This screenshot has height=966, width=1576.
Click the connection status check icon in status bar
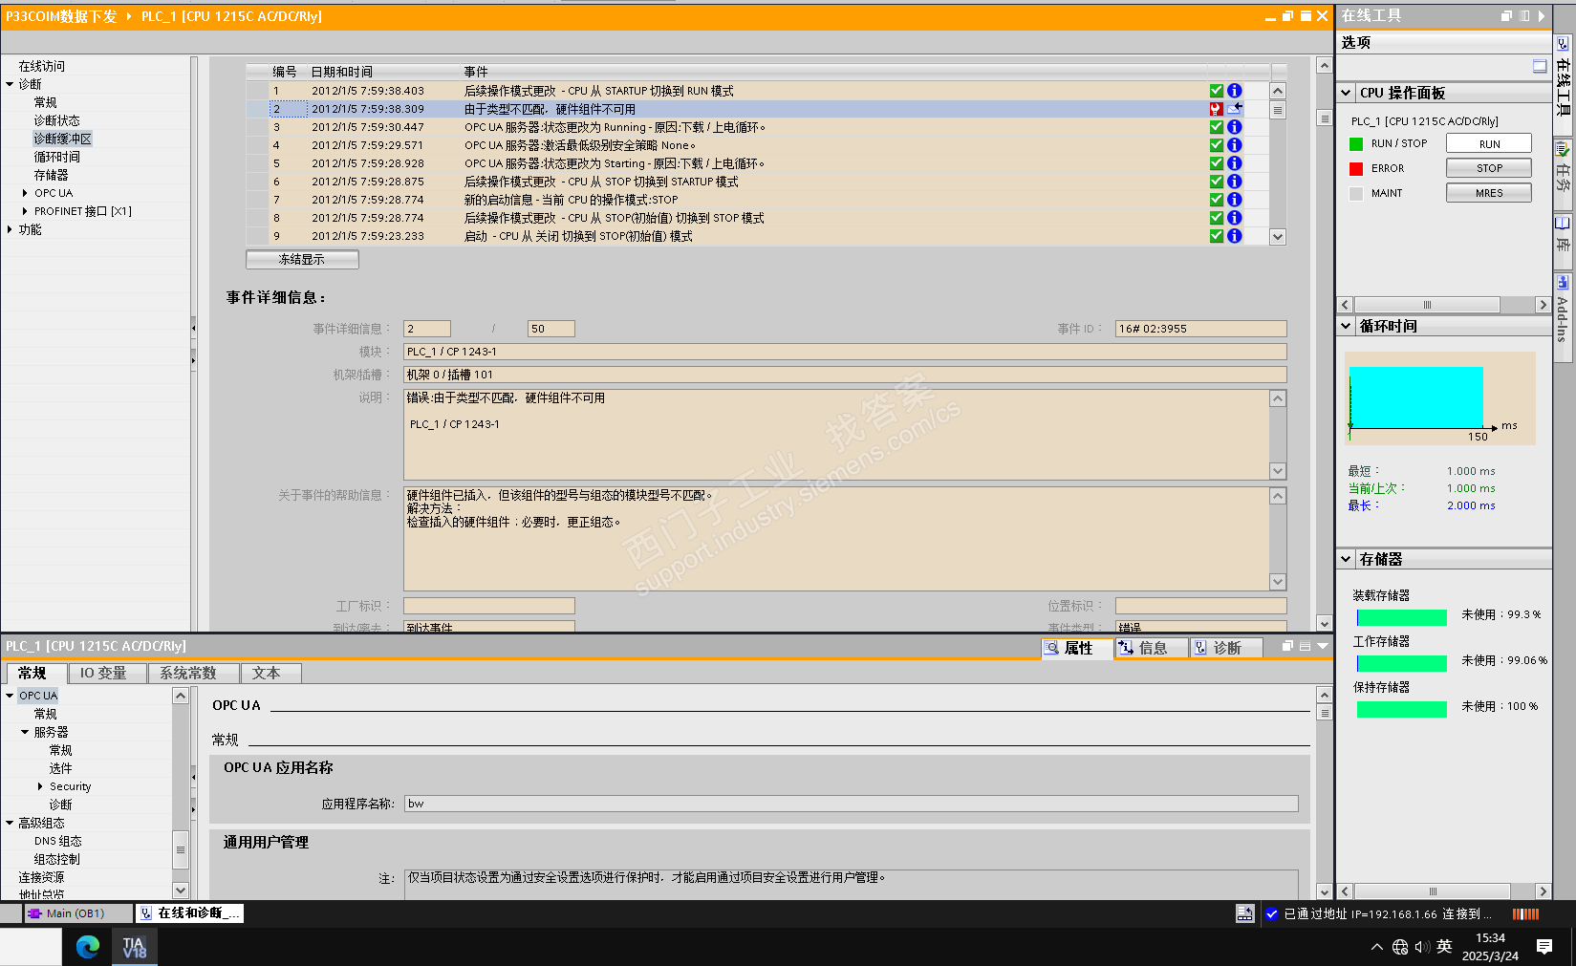(1272, 914)
